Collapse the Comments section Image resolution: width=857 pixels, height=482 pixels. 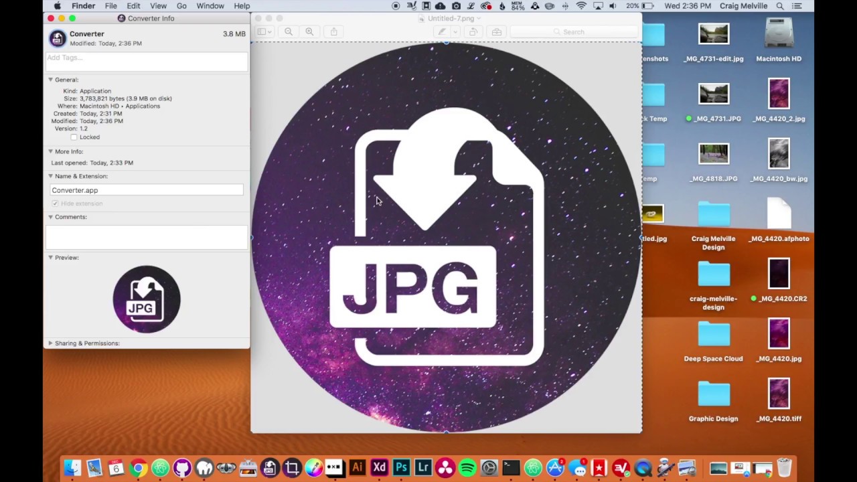(x=50, y=217)
